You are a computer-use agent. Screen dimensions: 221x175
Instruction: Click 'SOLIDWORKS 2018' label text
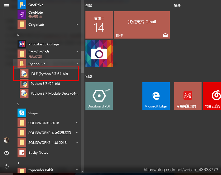pyautogui.click(x=44, y=123)
